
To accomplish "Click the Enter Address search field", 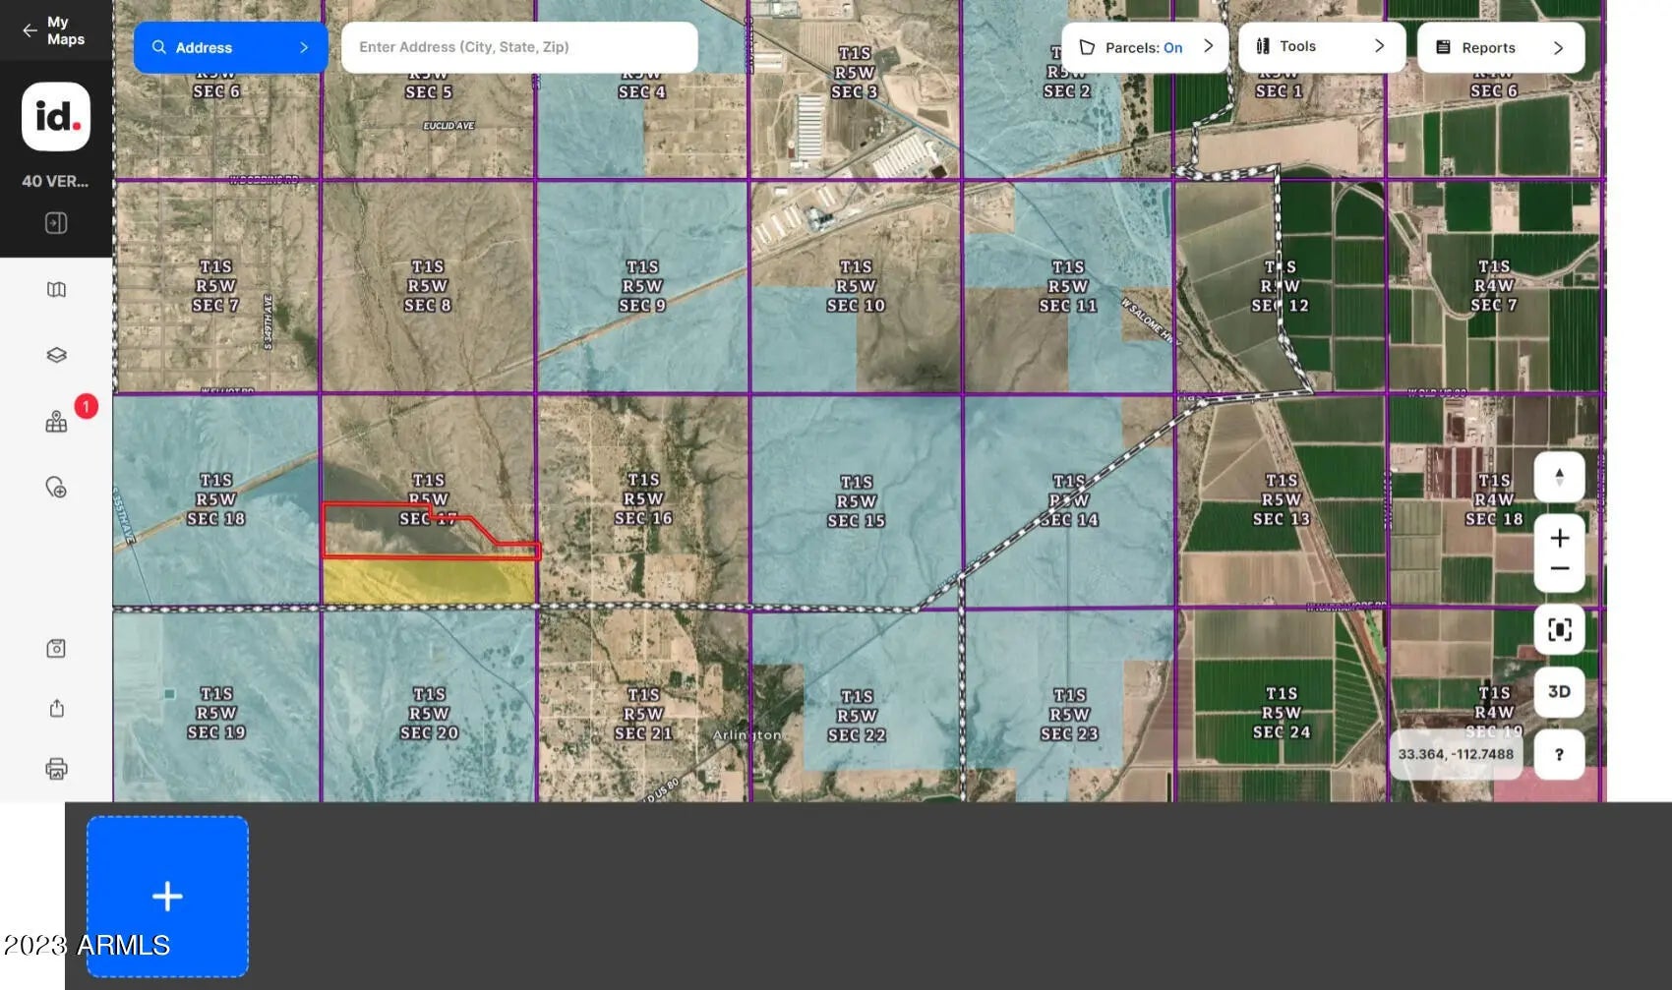I will tap(518, 47).
